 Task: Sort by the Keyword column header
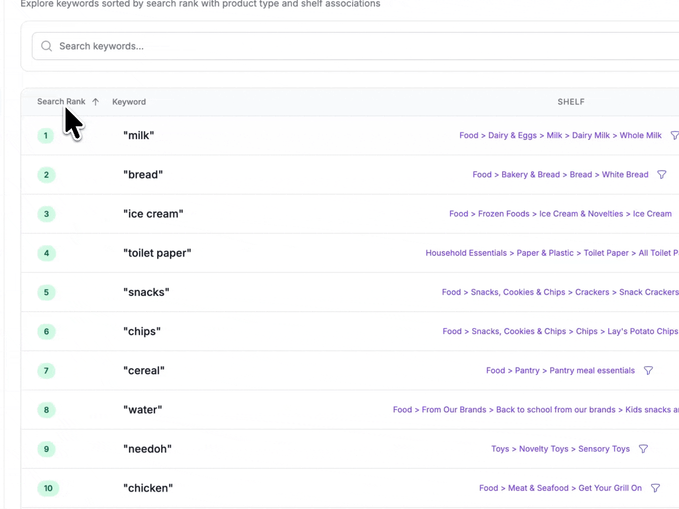129,102
